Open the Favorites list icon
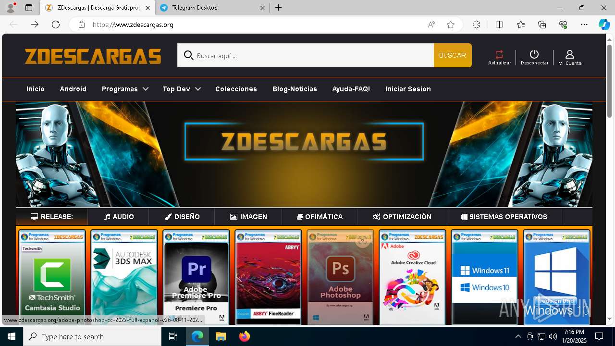This screenshot has width=615, height=346. coord(521,25)
